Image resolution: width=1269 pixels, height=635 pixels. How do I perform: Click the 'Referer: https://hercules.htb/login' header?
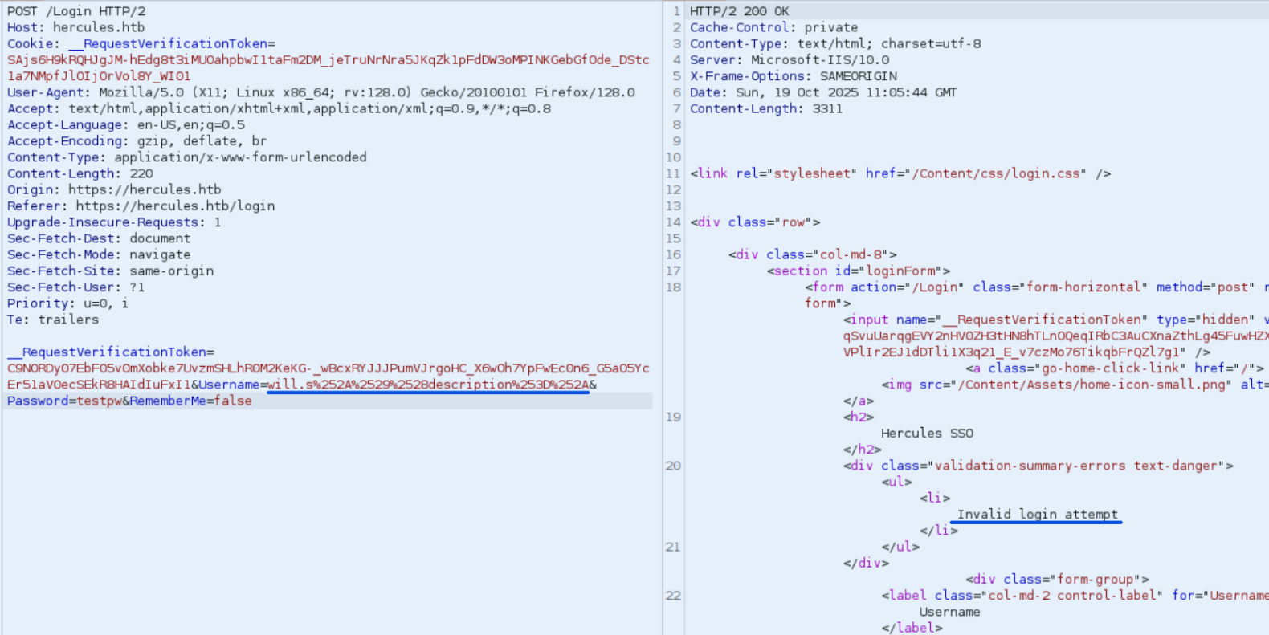(141, 206)
